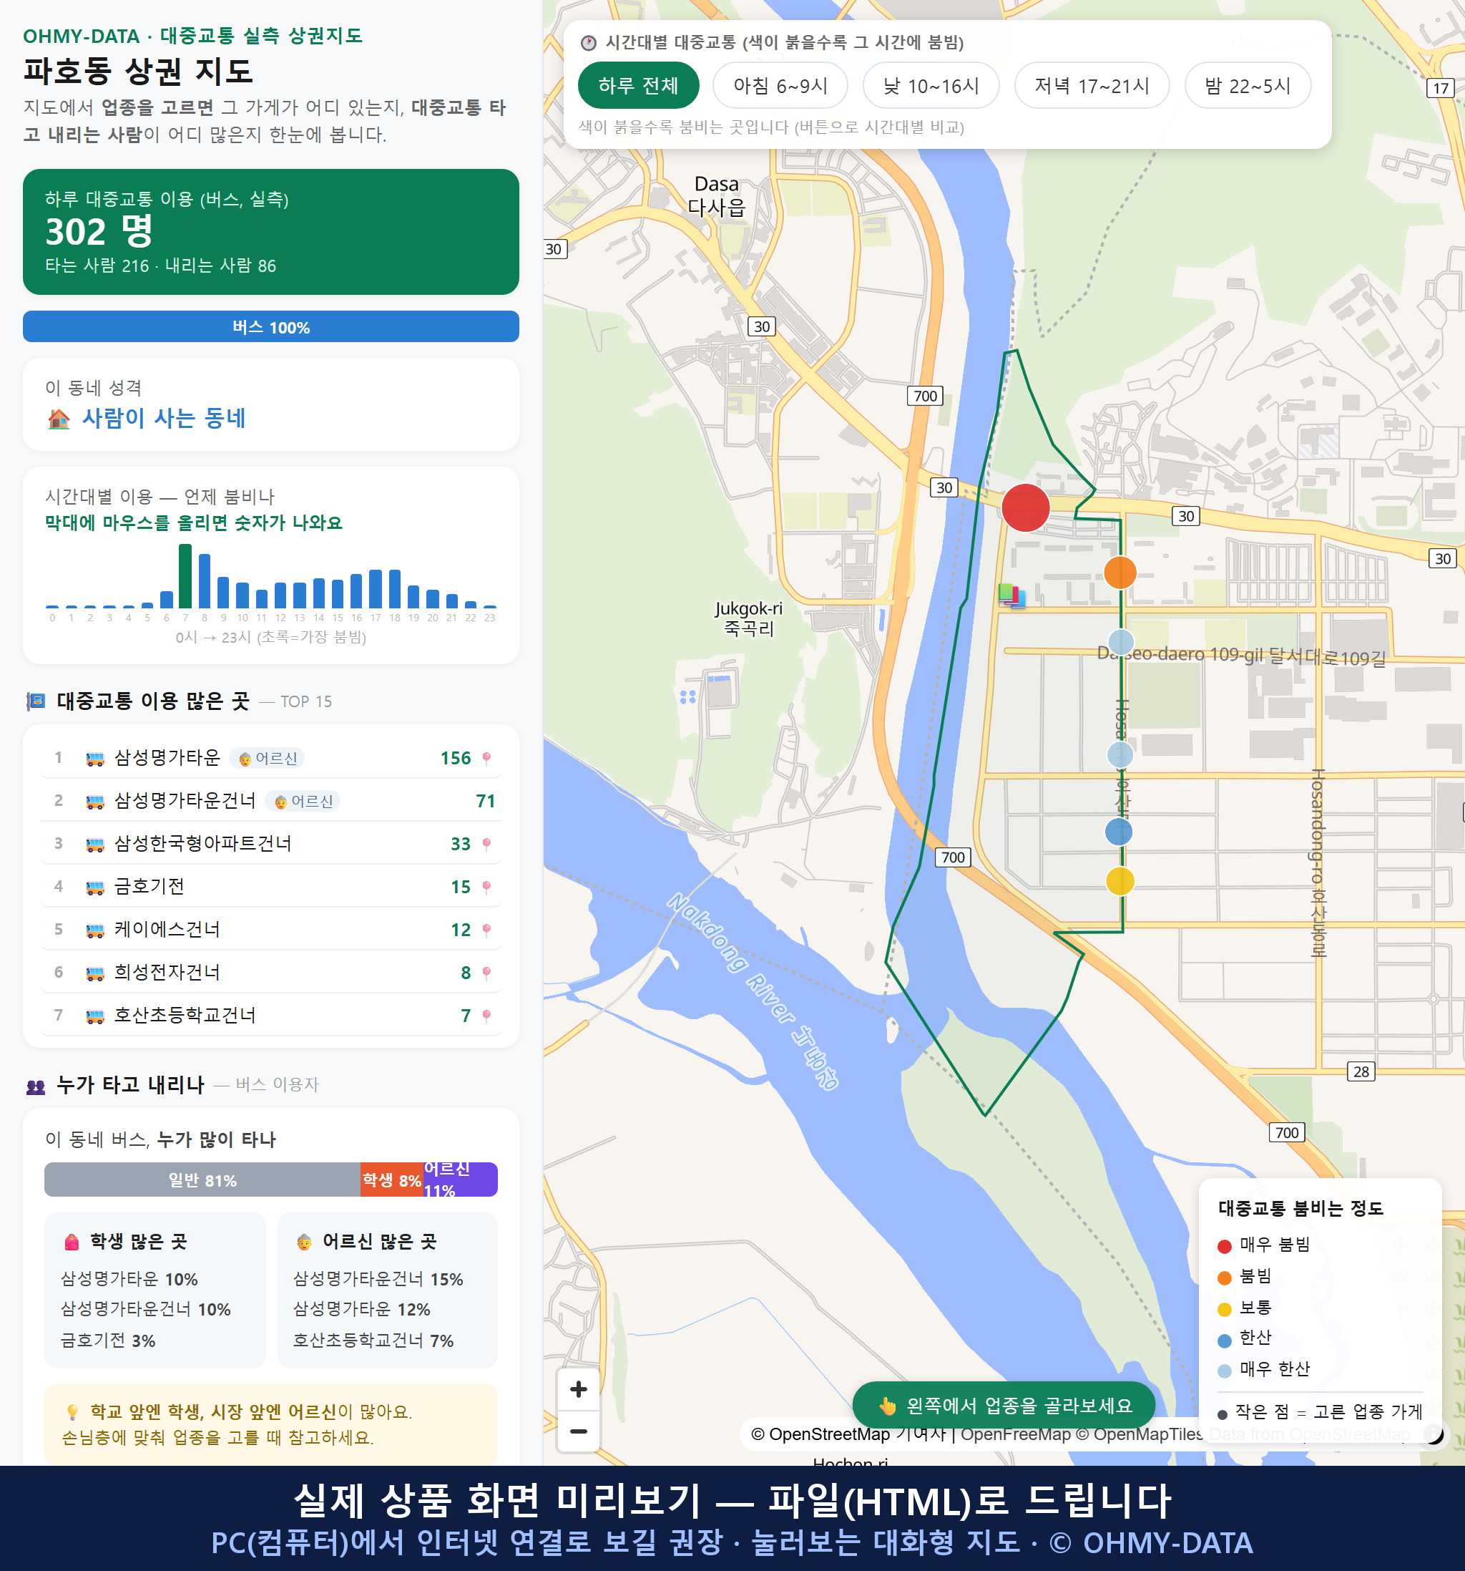Click the 버스 100% blue bar

click(271, 327)
